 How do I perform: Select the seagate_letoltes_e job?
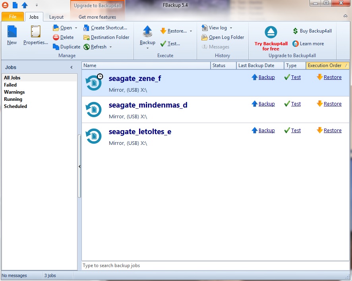(215, 137)
